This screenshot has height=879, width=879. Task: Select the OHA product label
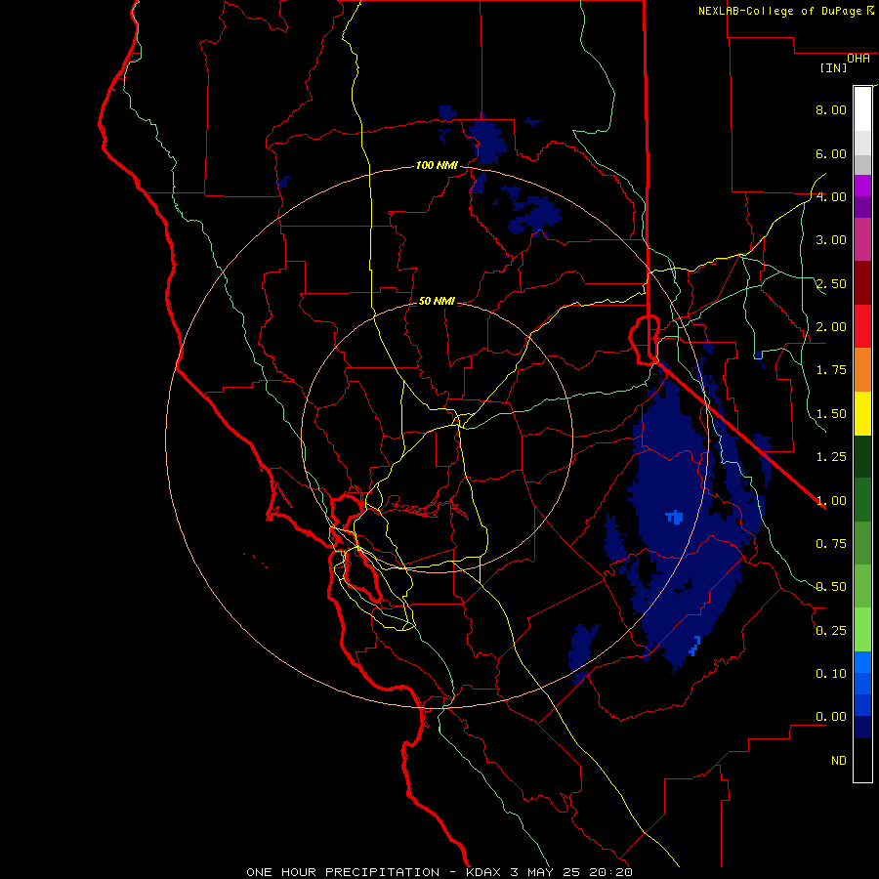(858, 58)
